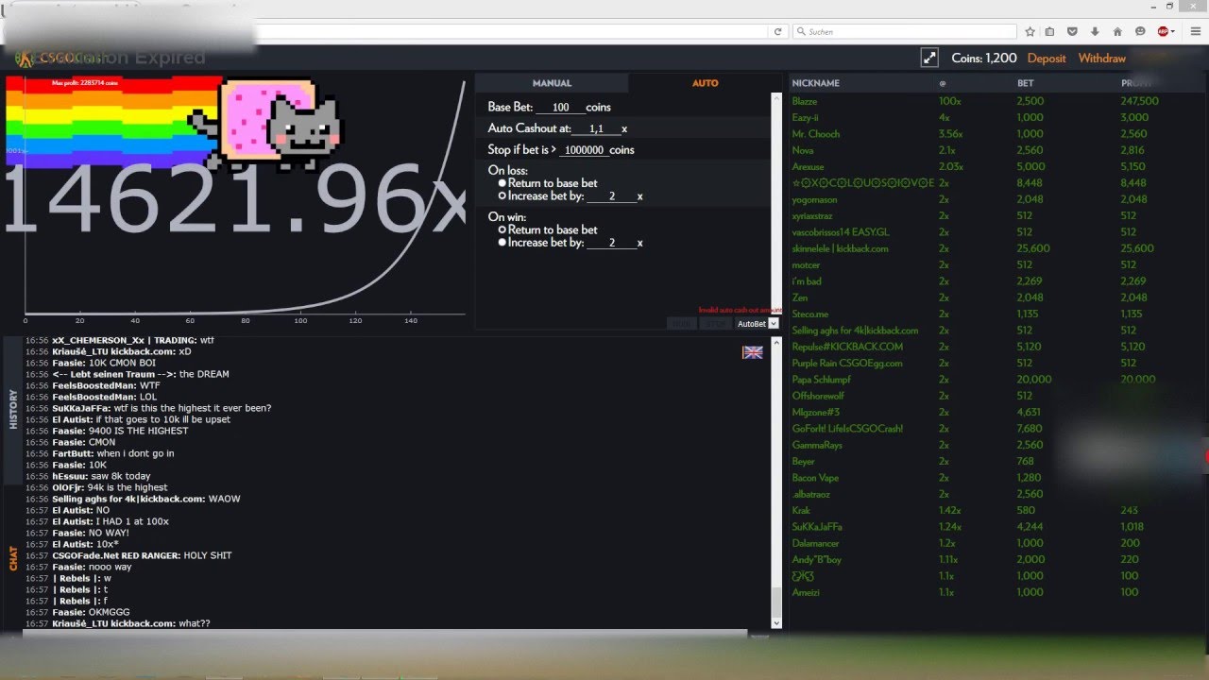This screenshot has height=680, width=1209.
Task: Click the Withdraw link
Action: 1102,58
